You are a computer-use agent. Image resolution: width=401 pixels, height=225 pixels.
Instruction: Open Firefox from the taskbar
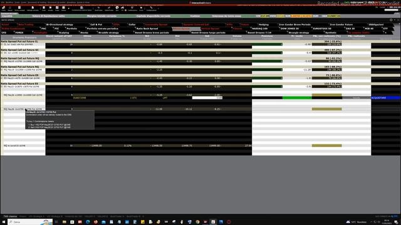pyautogui.click(x=96, y=222)
